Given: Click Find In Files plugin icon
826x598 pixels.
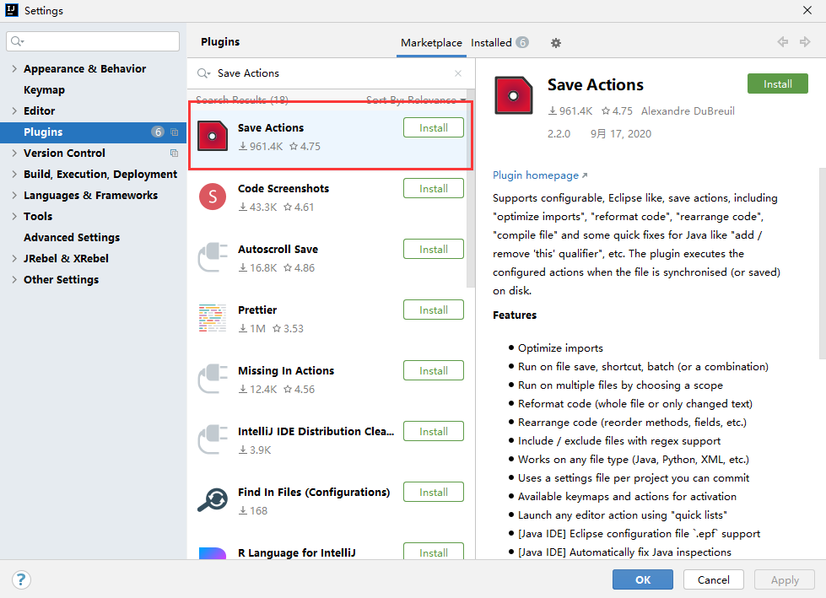Looking at the screenshot, I should [213, 499].
